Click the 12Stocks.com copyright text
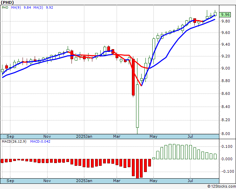 [221, 187]
